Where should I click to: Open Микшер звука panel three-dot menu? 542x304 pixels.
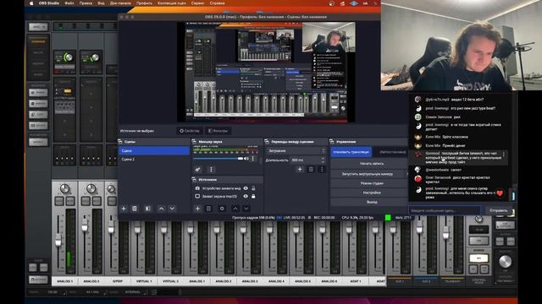(211, 169)
